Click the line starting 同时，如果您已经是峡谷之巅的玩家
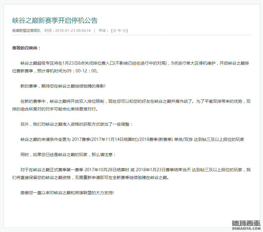Viewport: 263px width, 232px height. pos(68,155)
